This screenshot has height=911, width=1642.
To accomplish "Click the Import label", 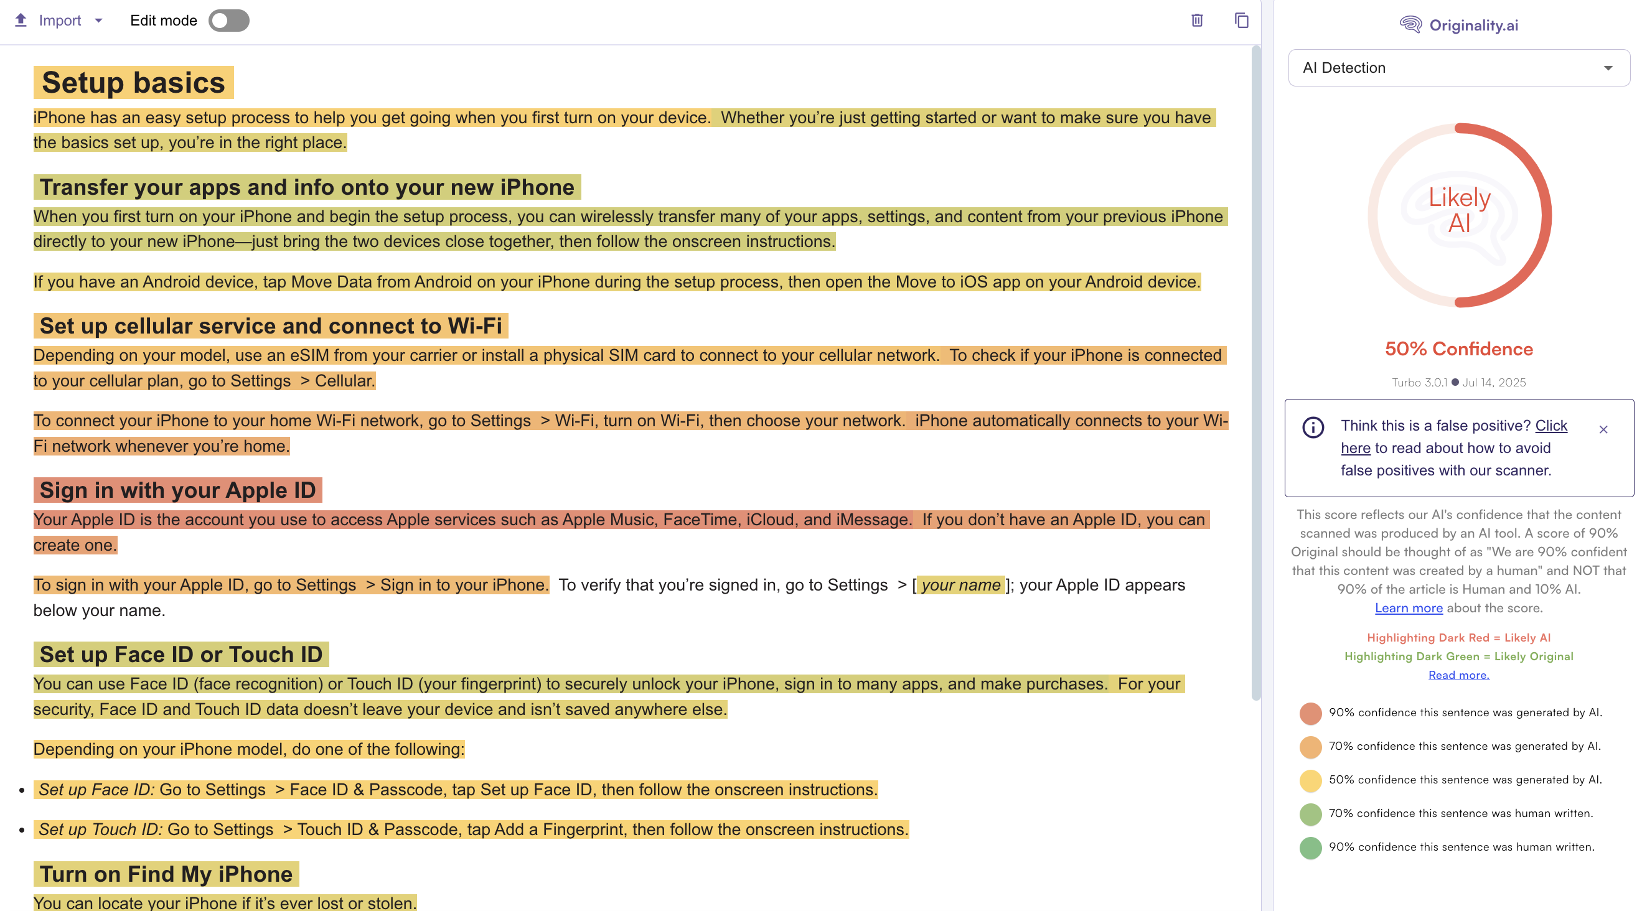I will [60, 21].
